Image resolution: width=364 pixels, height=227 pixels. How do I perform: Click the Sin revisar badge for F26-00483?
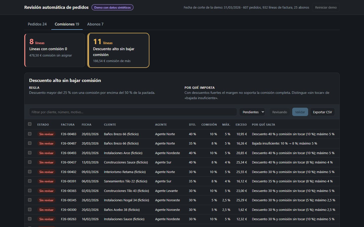coord(46,134)
